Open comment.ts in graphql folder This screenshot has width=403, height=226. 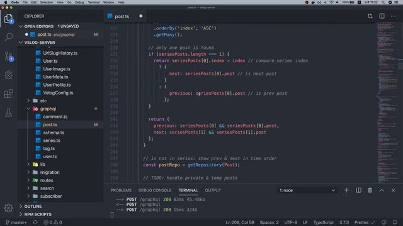click(55, 117)
